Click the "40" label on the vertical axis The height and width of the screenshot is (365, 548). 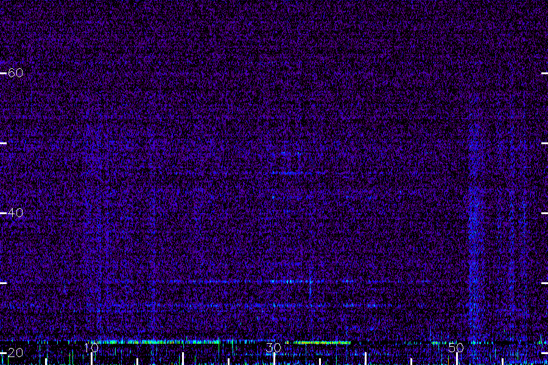coord(15,213)
